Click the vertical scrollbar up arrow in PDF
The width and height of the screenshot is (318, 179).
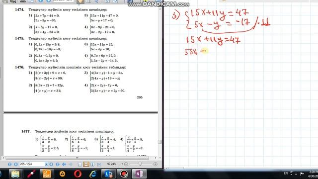click(160, 9)
